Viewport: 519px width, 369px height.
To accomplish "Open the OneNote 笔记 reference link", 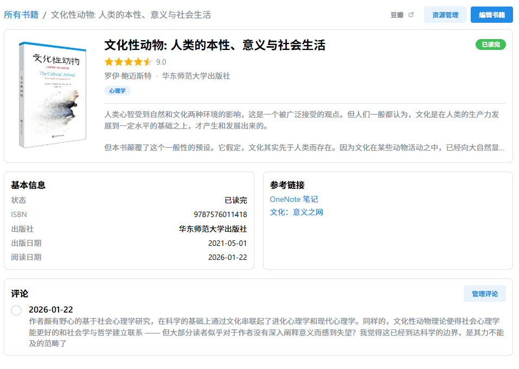I will [x=293, y=199].
